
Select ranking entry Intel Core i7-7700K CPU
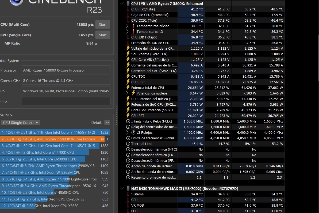click(x=55, y=152)
